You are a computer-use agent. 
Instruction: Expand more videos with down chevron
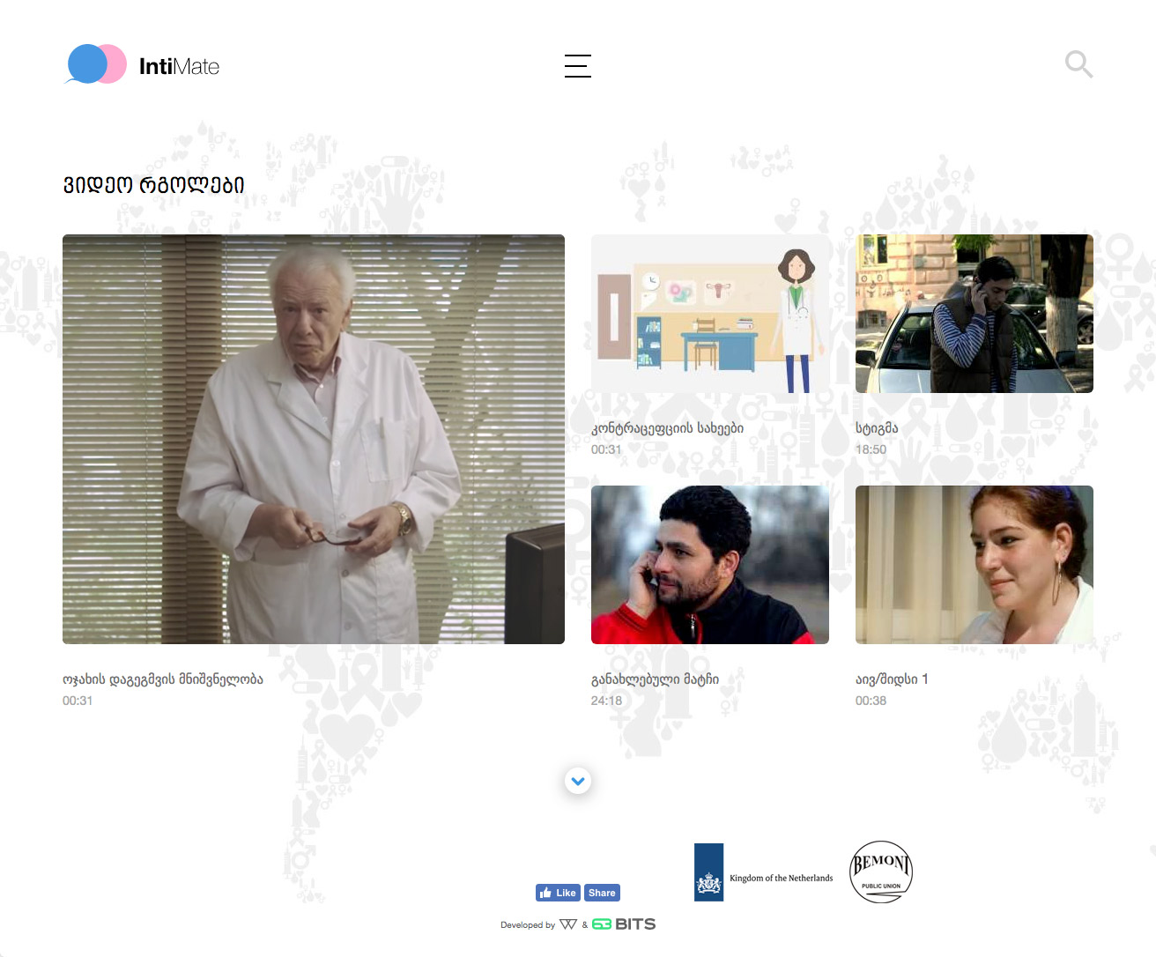(578, 781)
